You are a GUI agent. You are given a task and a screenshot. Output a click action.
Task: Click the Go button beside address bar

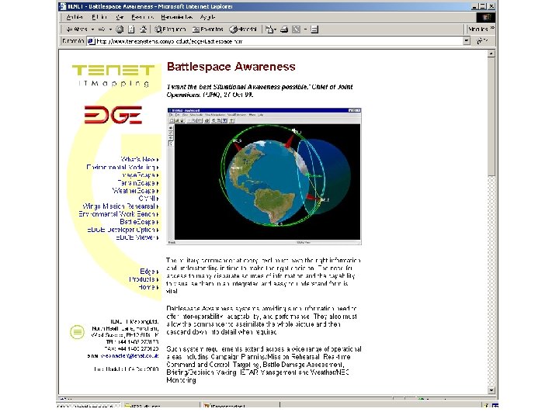(482, 41)
